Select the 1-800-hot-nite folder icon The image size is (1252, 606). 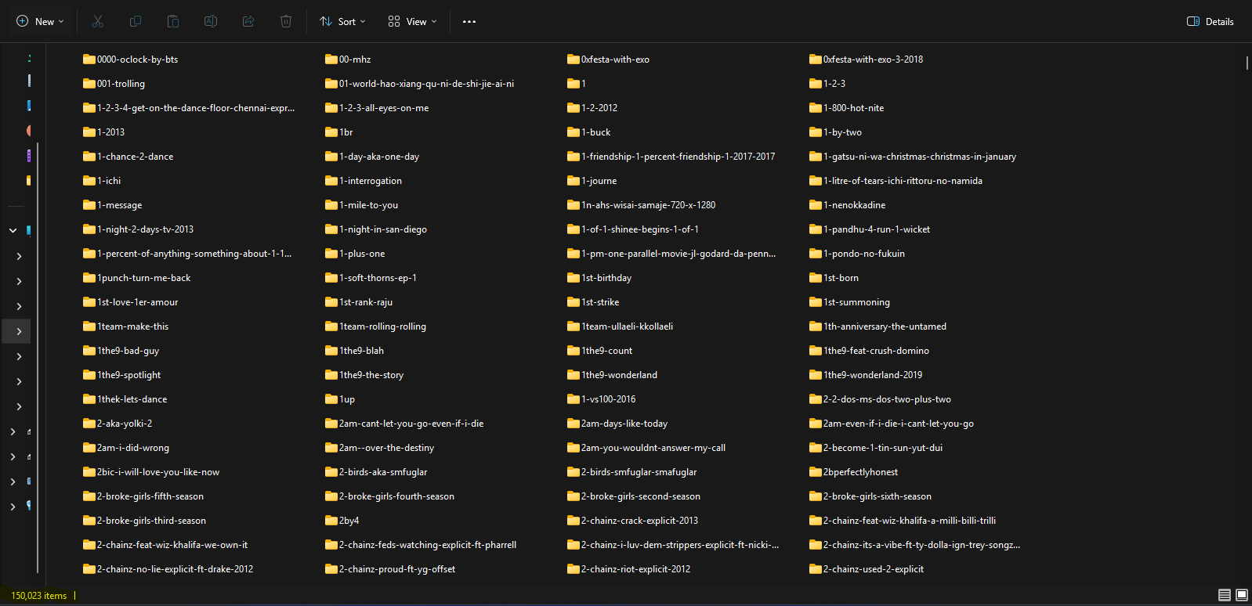click(816, 107)
